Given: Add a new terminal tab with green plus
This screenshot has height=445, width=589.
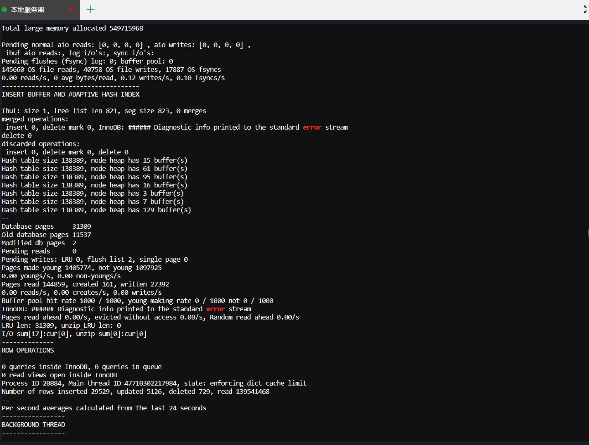Looking at the screenshot, I should pos(90,9).
